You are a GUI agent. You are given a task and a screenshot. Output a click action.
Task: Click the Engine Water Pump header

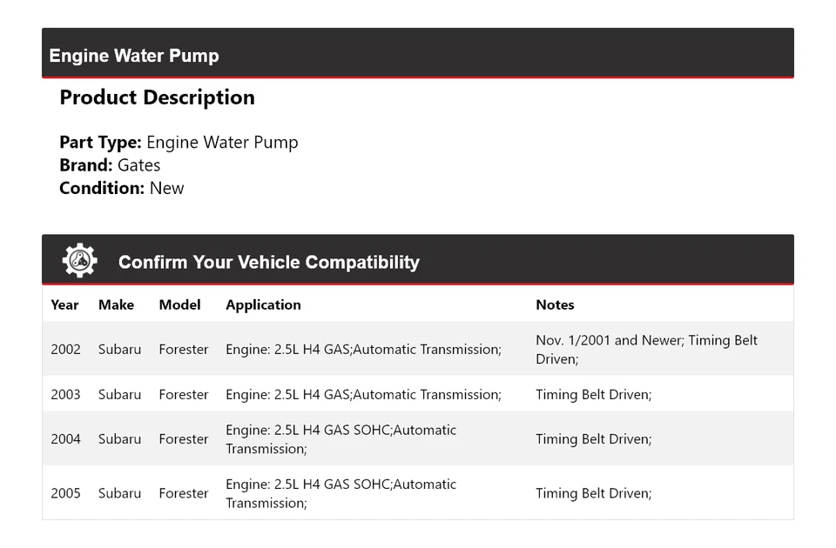click(x=134, y=56)
